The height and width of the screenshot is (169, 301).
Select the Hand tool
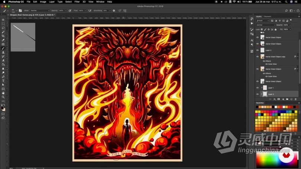pyautogui.click(x=3, y=93)
